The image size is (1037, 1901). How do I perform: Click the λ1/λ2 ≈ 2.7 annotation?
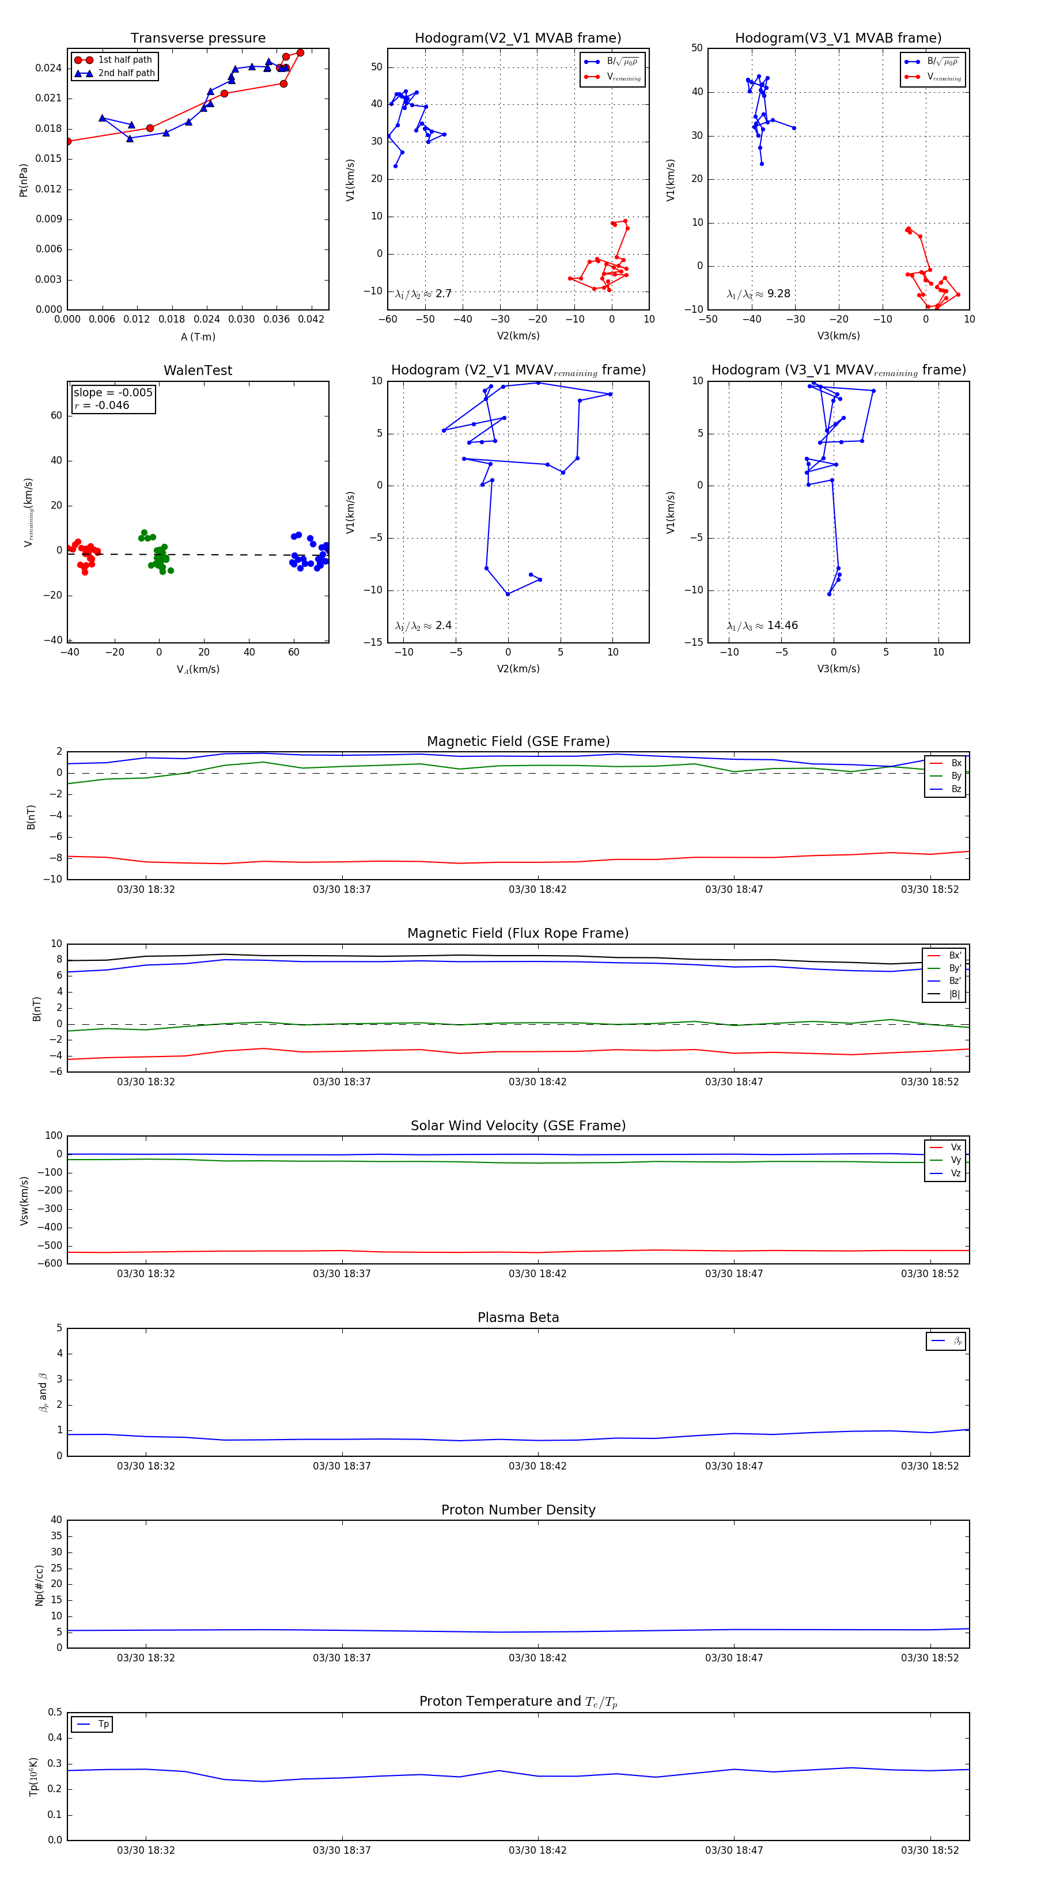423,294
